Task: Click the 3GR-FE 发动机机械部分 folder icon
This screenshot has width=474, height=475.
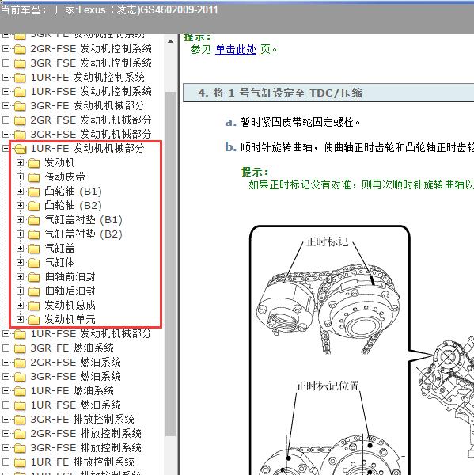Action: pos(20,106)
